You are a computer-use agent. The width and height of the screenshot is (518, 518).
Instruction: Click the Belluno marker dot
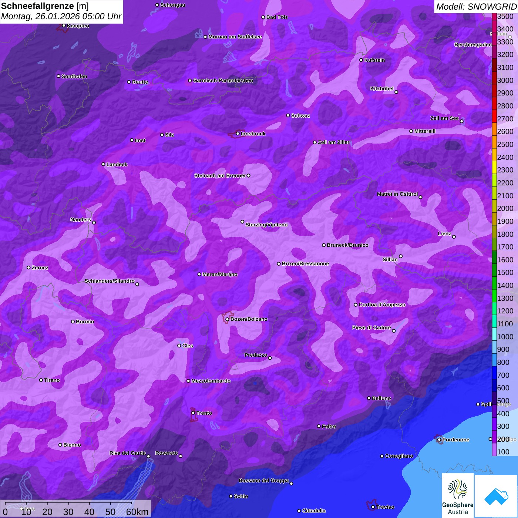pyautogui.click(x=369, y=398)
